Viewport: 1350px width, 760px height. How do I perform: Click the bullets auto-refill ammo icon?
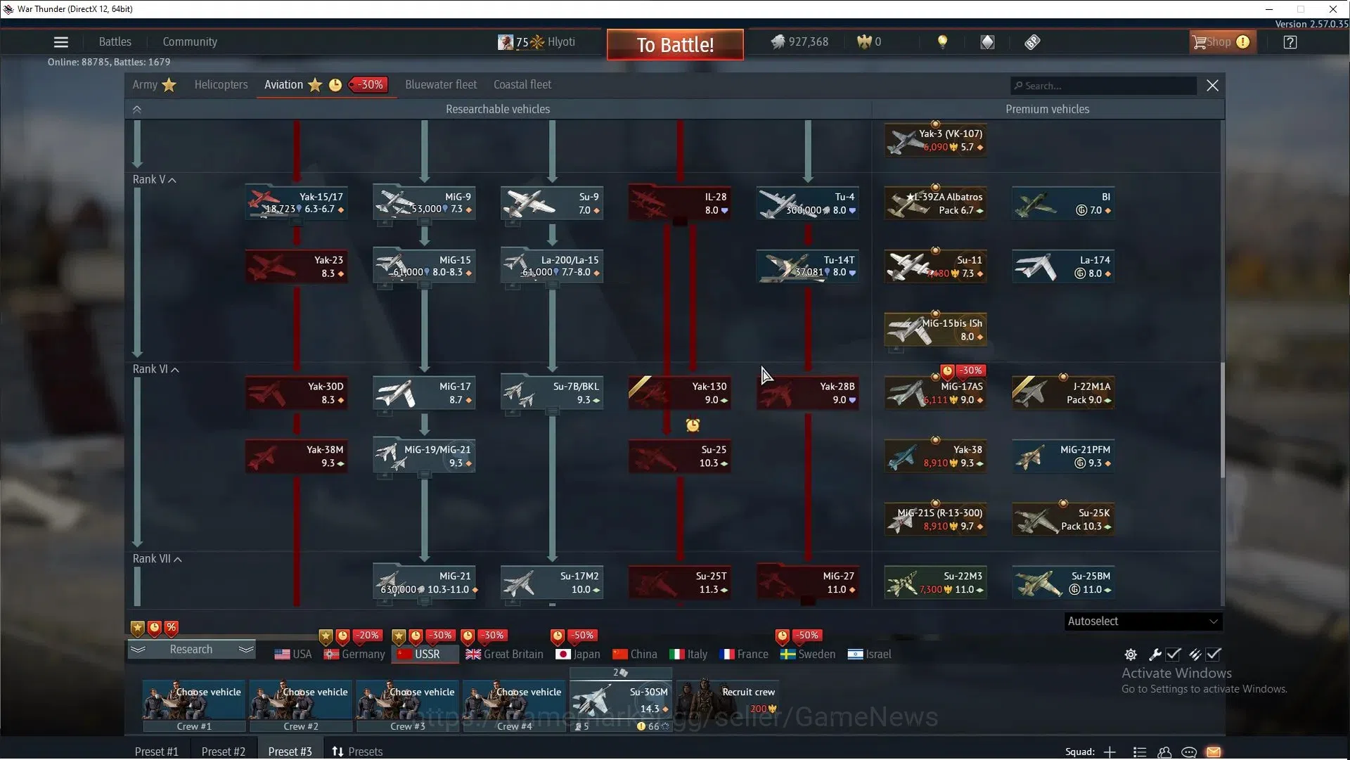1195,655
